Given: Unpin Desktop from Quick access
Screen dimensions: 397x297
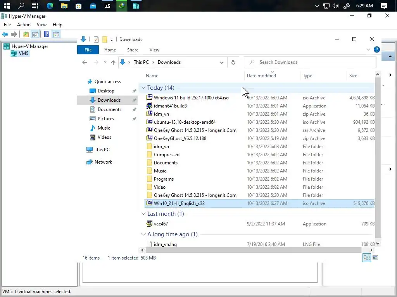Looking at the screenshot, I should pyautogui.click(x=134, y=91).
